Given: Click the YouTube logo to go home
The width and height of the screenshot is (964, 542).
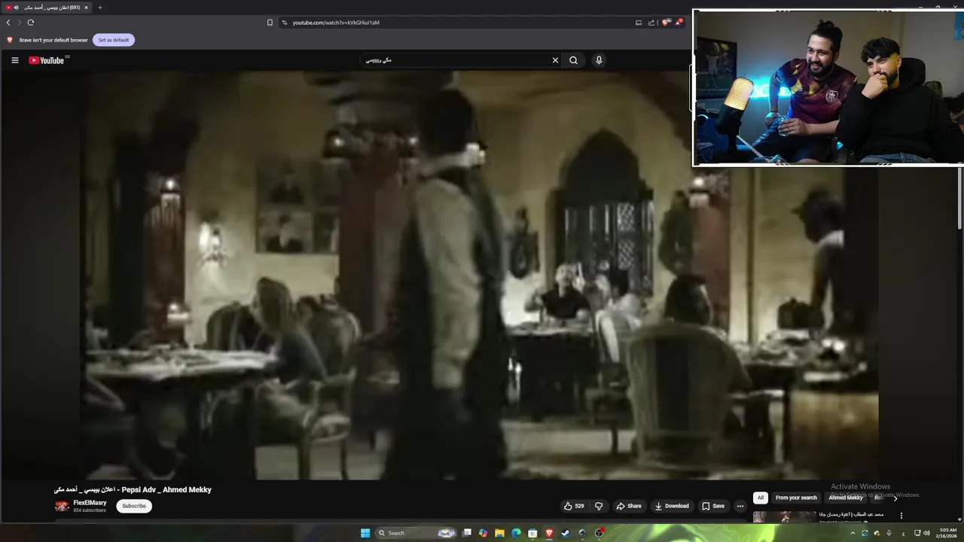Looking at the screenshot, I should click(47, 60).
